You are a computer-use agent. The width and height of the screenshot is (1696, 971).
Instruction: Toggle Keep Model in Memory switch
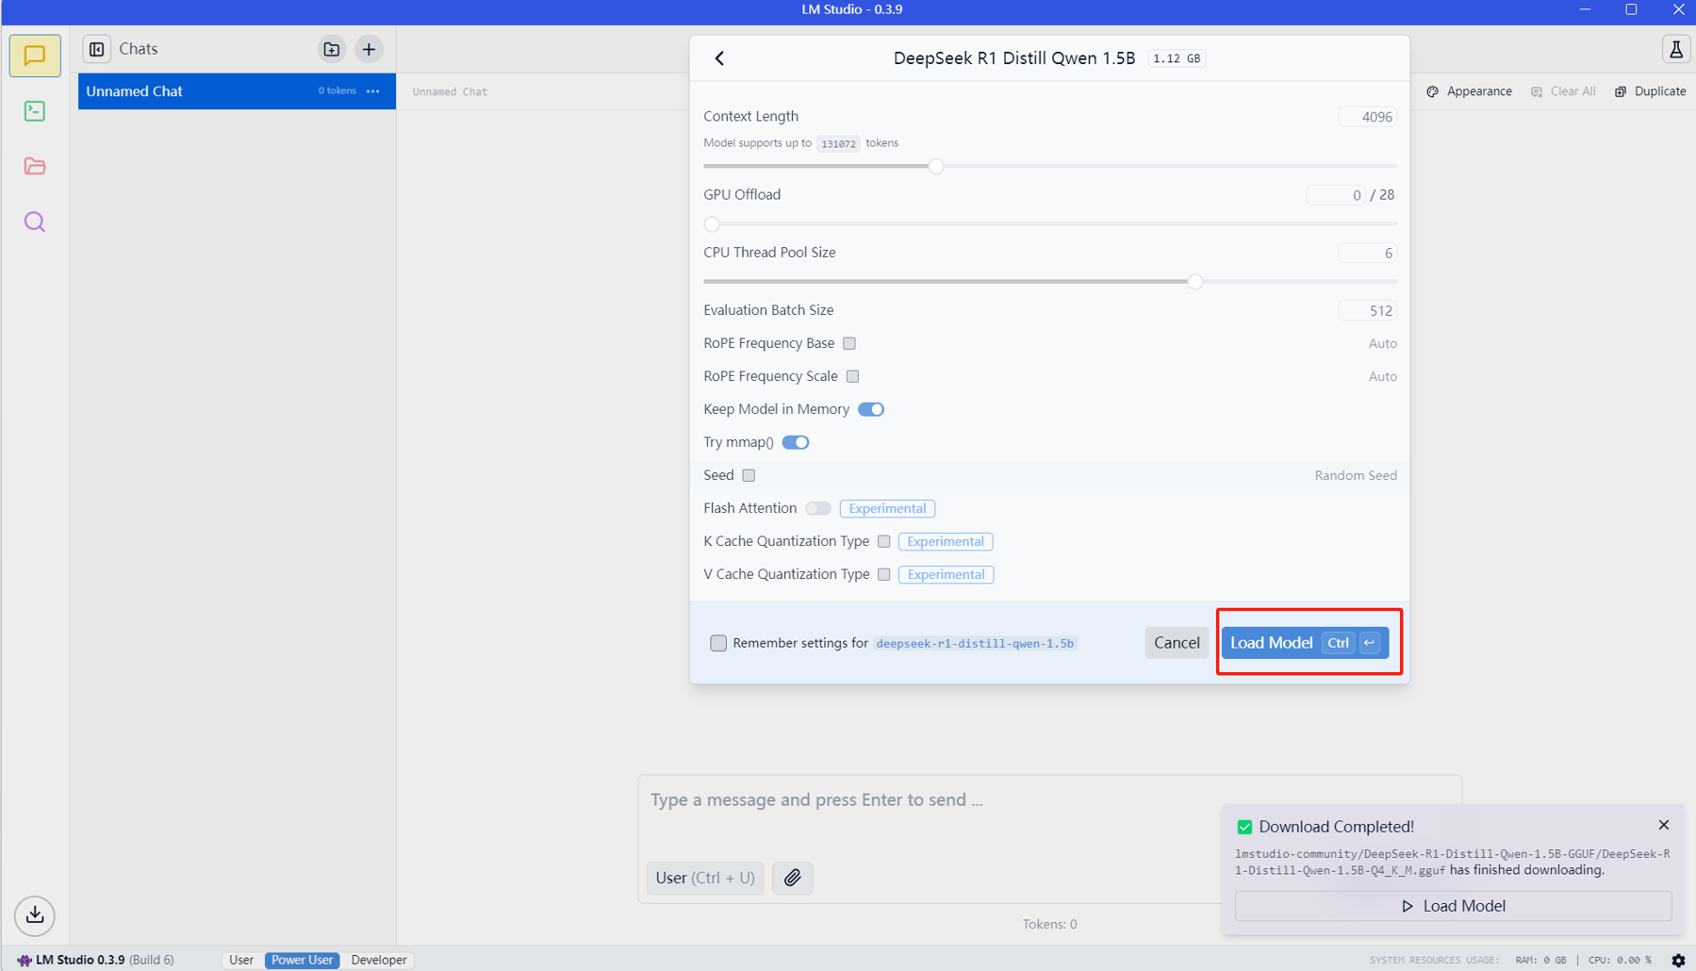871,409
